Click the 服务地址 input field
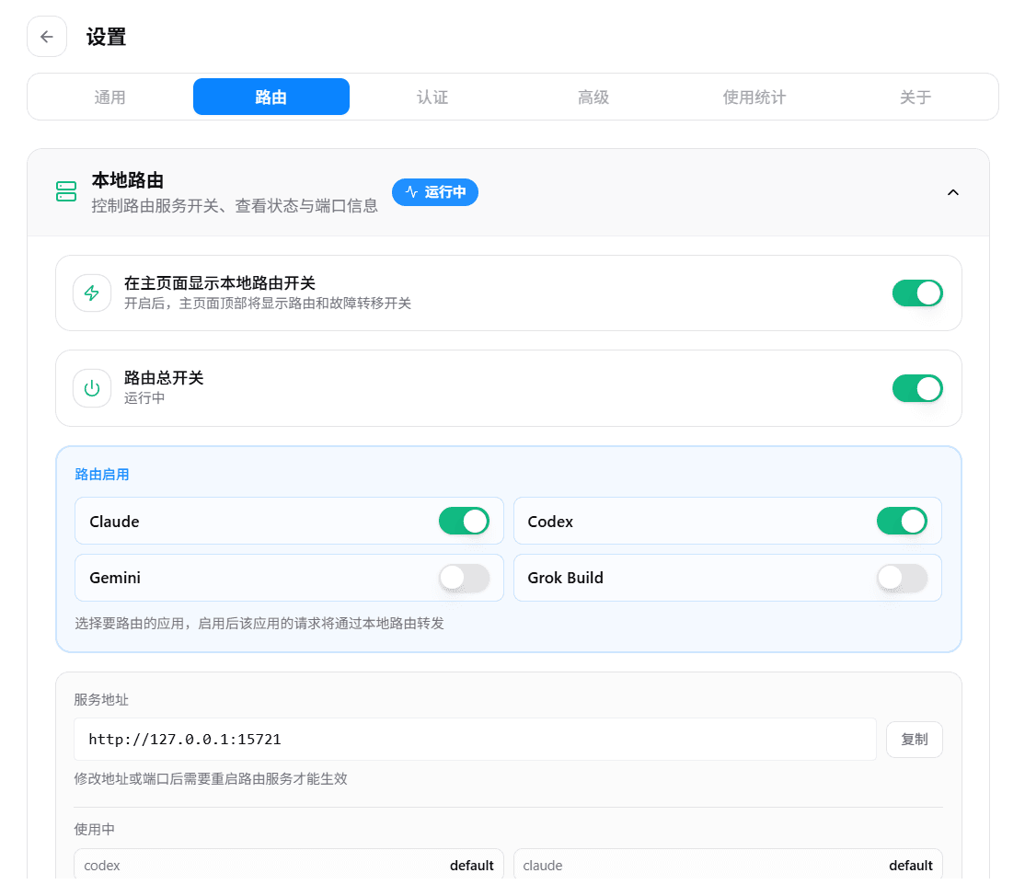1025x896 pixels. pyautogui.click(x=476, y=739)
